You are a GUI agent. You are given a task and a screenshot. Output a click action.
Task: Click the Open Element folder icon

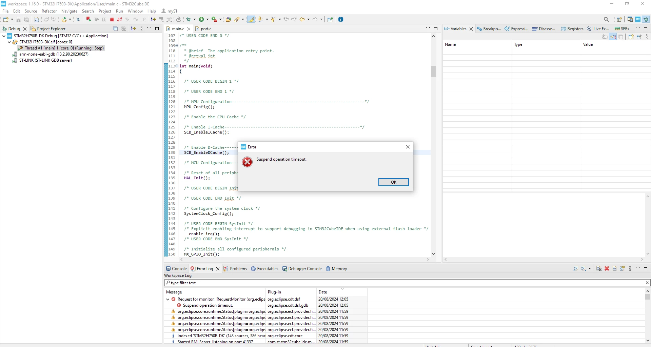point(229,19)
